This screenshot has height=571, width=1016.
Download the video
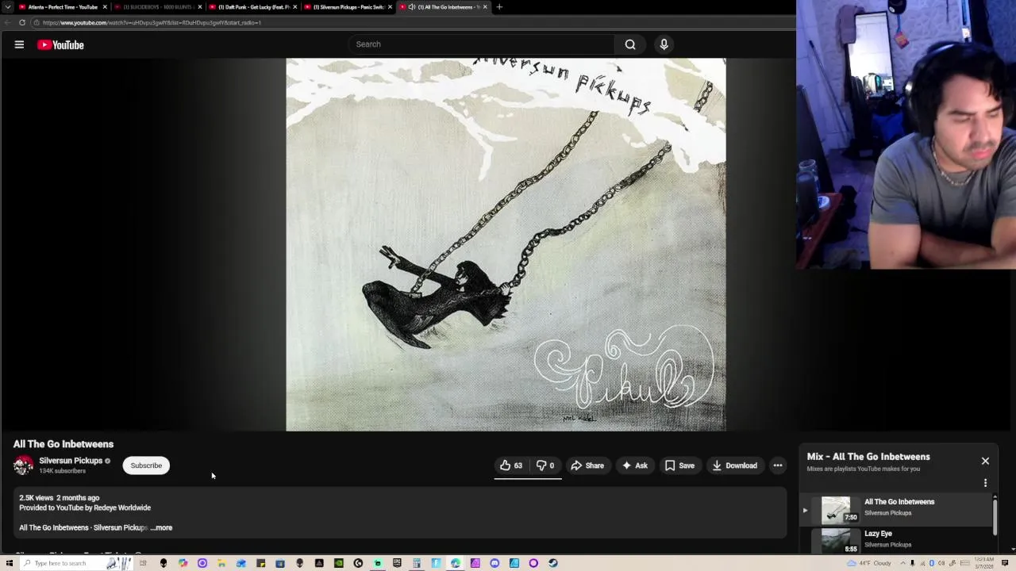pos(734,466)
